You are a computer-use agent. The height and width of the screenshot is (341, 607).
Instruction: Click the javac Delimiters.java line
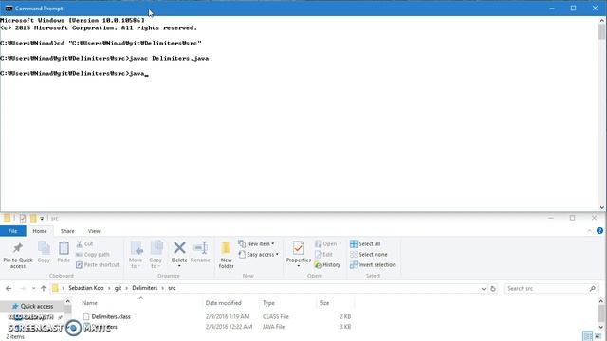tap(104, 59)
